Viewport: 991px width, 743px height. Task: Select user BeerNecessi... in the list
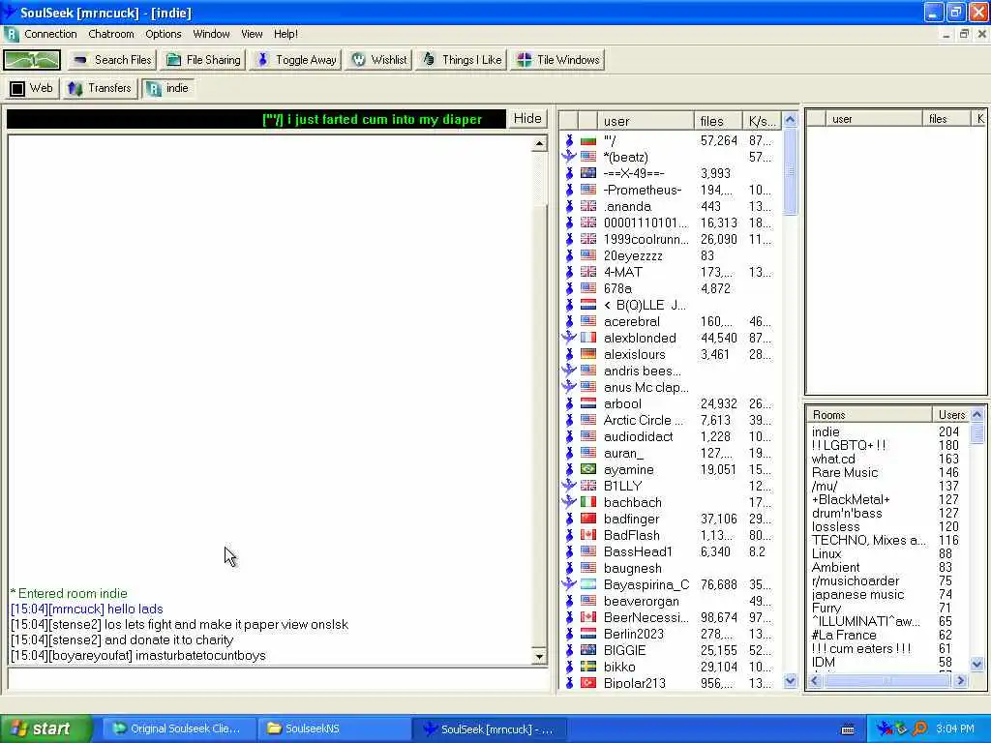646,617
